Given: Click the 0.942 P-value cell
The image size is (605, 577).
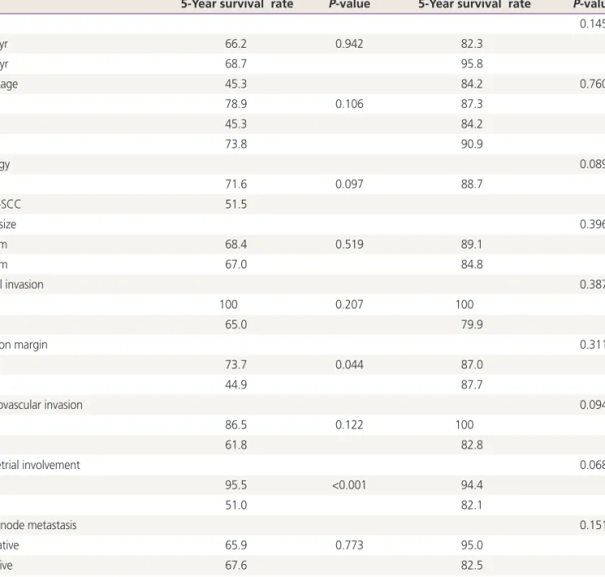Looking at the screenshot, I should (x=349, y=44).
